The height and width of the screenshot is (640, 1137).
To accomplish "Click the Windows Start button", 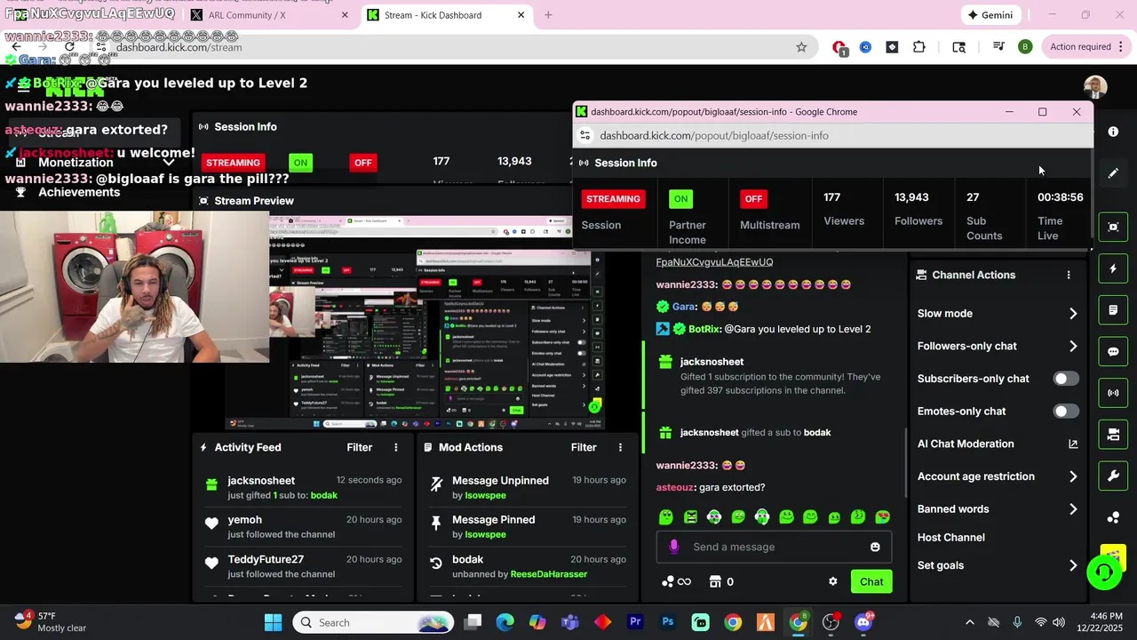I will [x=273, y=622].
